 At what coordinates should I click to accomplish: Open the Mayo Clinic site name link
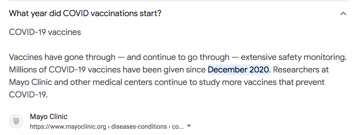click(49, 116)
